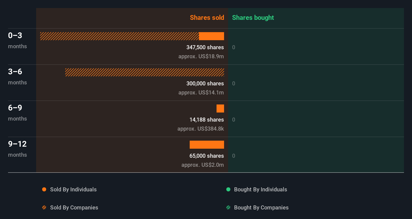Click the solid orange segment in 0–3 months bar
The image size is (412, 219).
(x=212, y=36)
